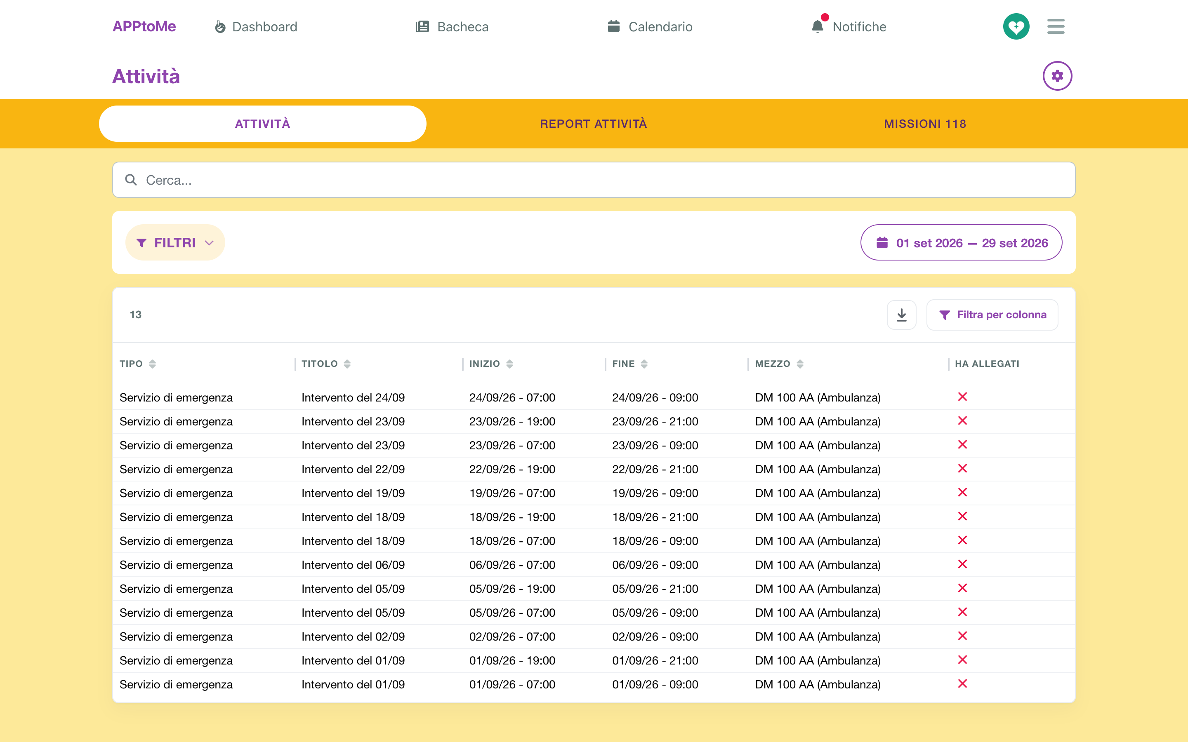Open the settings gear next to Attività
This screenshot has height=742, width=1188.
(x=1057, y=76)
